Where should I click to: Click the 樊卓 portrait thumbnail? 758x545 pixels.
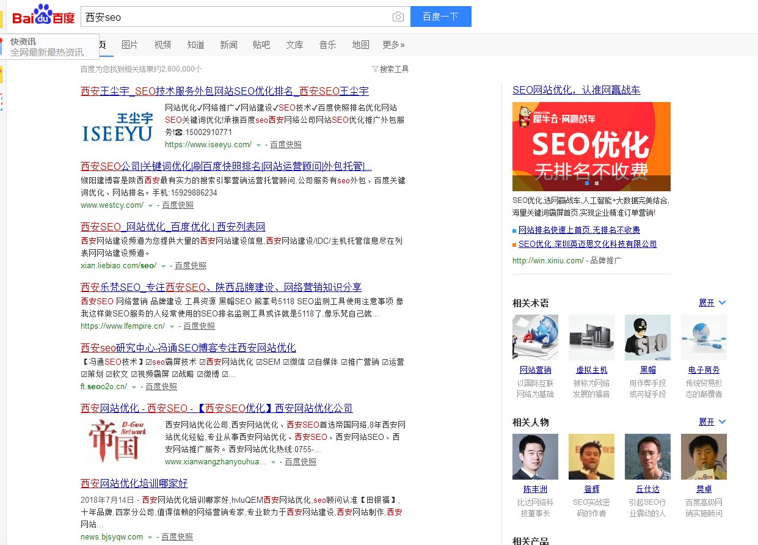tap(704, 456)
